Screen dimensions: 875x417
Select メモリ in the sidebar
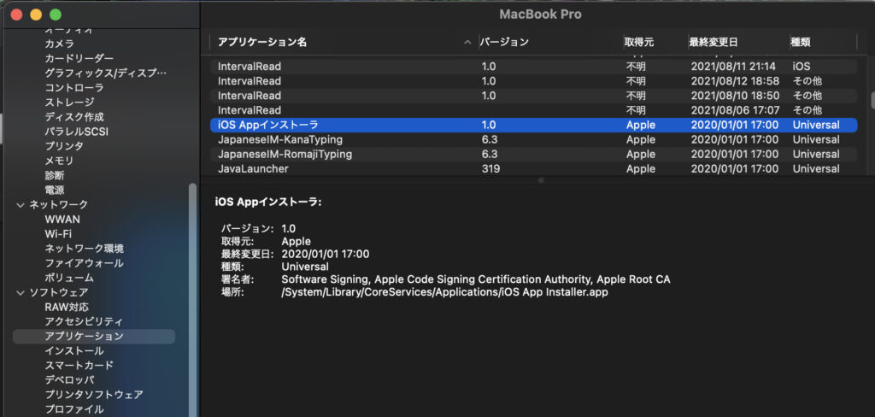coord(59,161)
